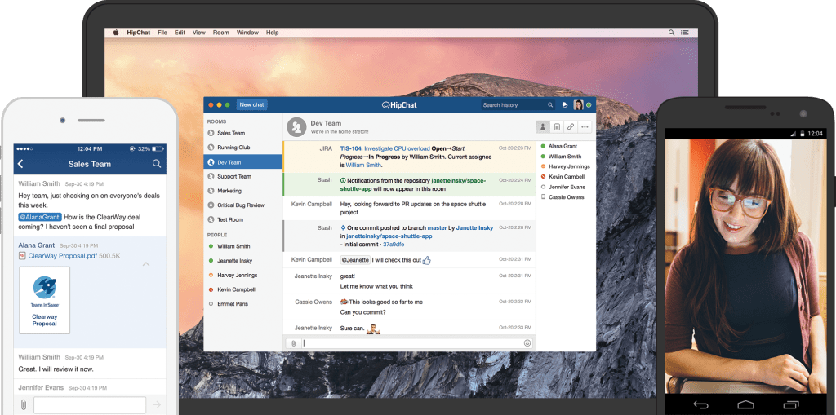The height and width of the screenshot is (415, 836).
Task: Collapse the file preview chevron on iPhone
Action: point(146,264)
